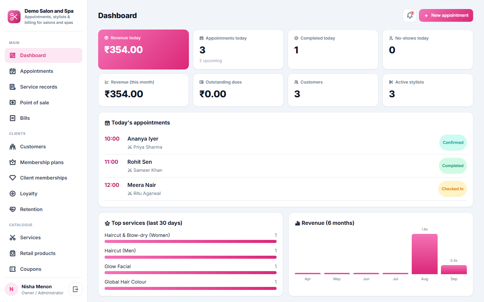This screenshot has width=484, height=302.
Task: Click the Haircut (Men) service label
Action: pyautogui.click(x=120, y=251)
